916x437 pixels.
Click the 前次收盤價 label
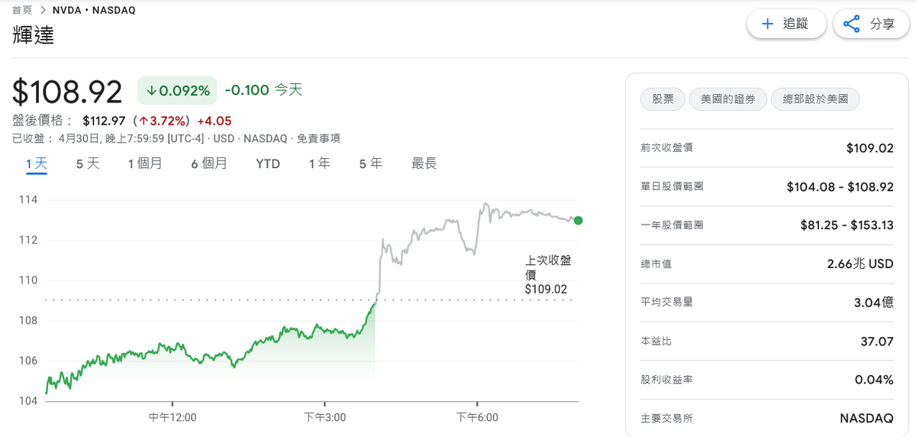(667, 147)
